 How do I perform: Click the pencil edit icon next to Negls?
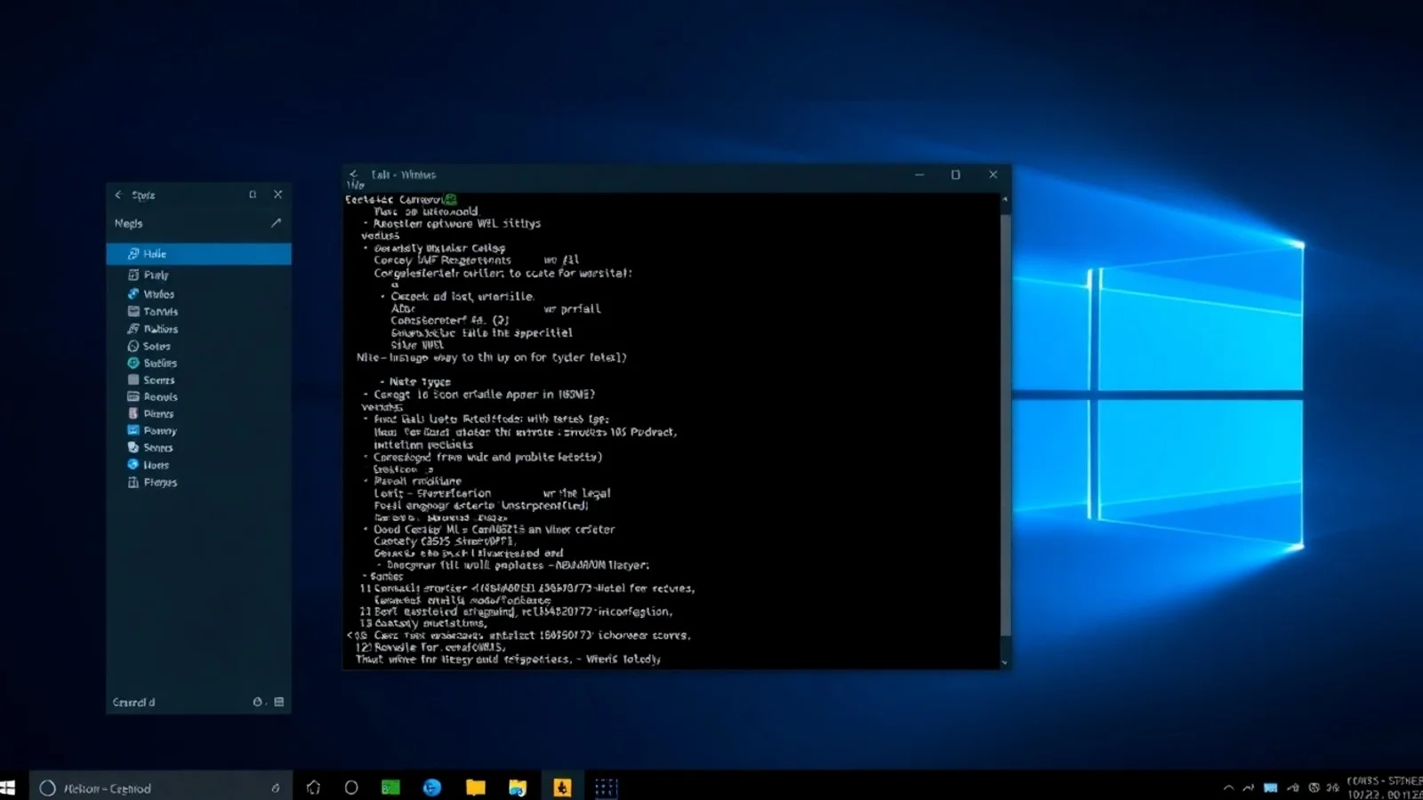click(276, 223)
